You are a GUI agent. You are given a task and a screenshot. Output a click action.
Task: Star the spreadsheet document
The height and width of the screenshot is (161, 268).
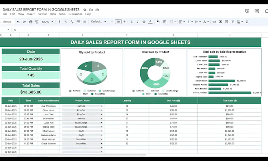pyautogui.click(x=85, y=10)
